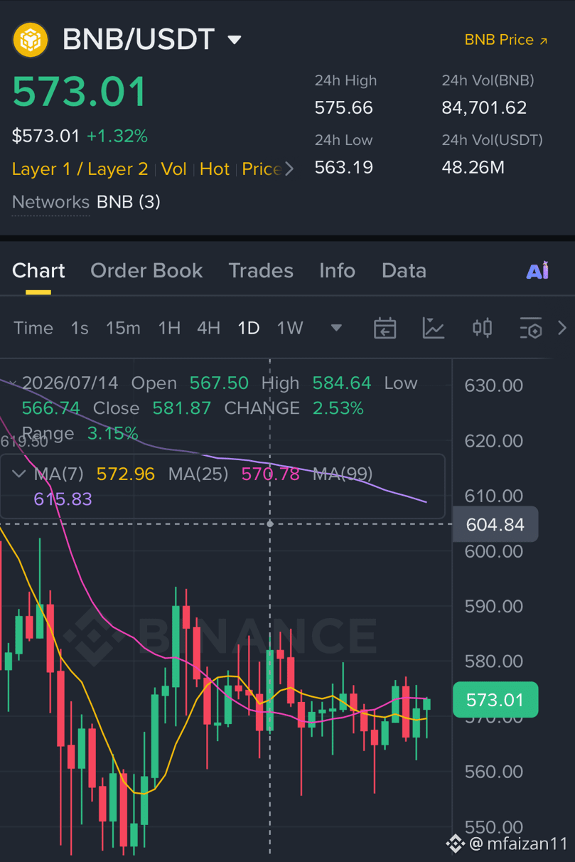Open the calendar date jump icon
Image resolution: width=575 pixels, height=862 pixels.
click(385, 328)
